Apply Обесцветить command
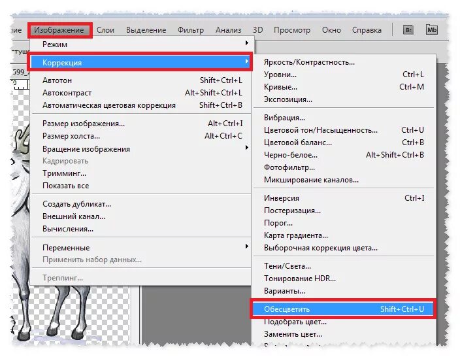Viewport: 460px width, 357px height. pyautogui.click(x=344, y=309)
